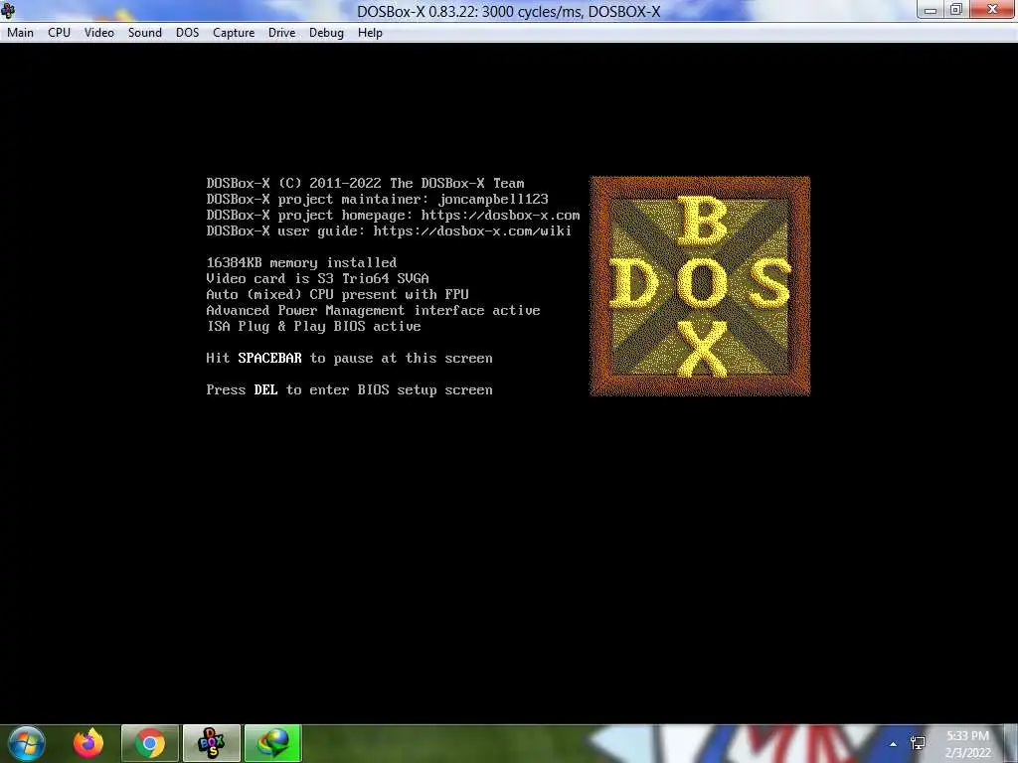Click the Windows Start orb
Viewport: 1018px width, 763px height.
pyautogui.click(x=27, y=743)
